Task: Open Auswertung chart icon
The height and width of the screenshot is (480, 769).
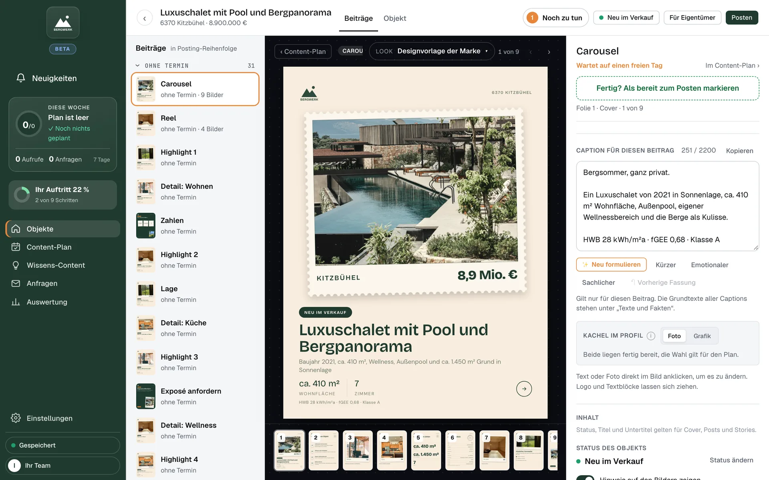Action: [16, 302]
